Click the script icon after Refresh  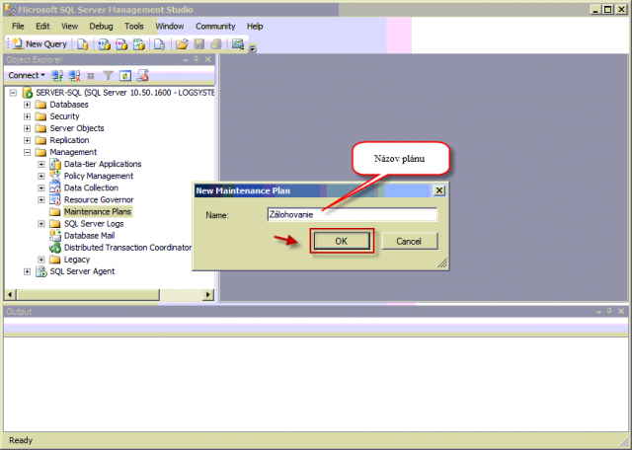(142, 75)
